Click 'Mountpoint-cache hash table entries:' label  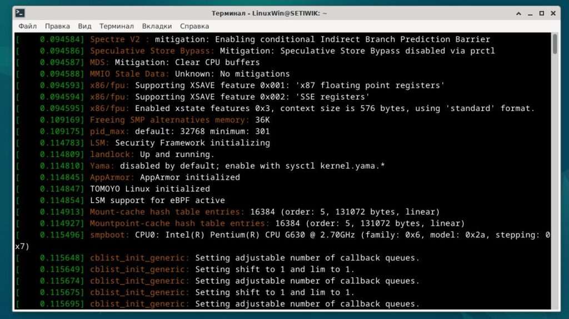click(180, 223)
